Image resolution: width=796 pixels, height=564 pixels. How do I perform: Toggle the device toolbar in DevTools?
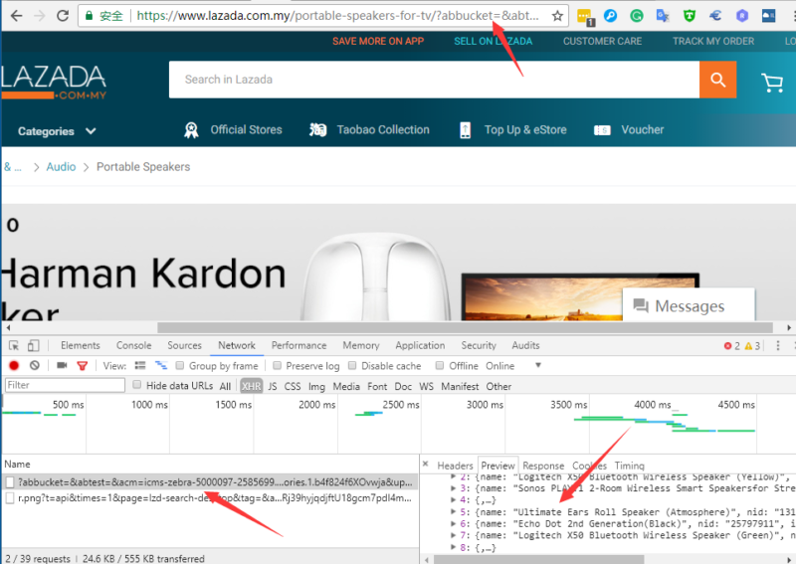[33, 346]
